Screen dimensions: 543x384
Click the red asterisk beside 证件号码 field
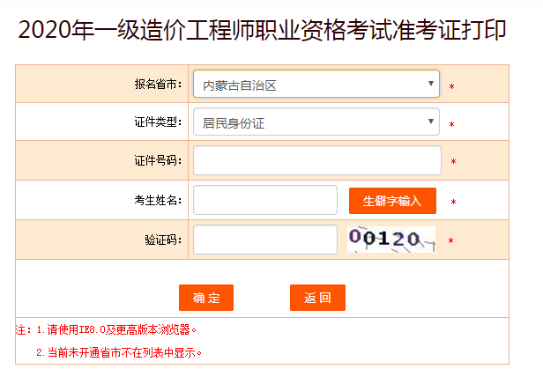[453, 162]
